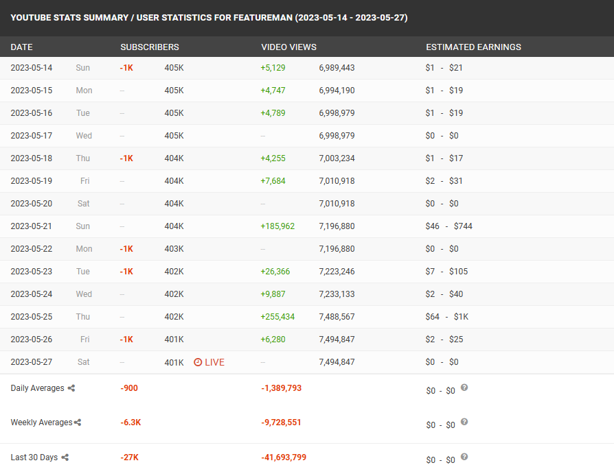614x476 pixels.
Task: Select date 2023-05-27
Action: click(32, 362)
